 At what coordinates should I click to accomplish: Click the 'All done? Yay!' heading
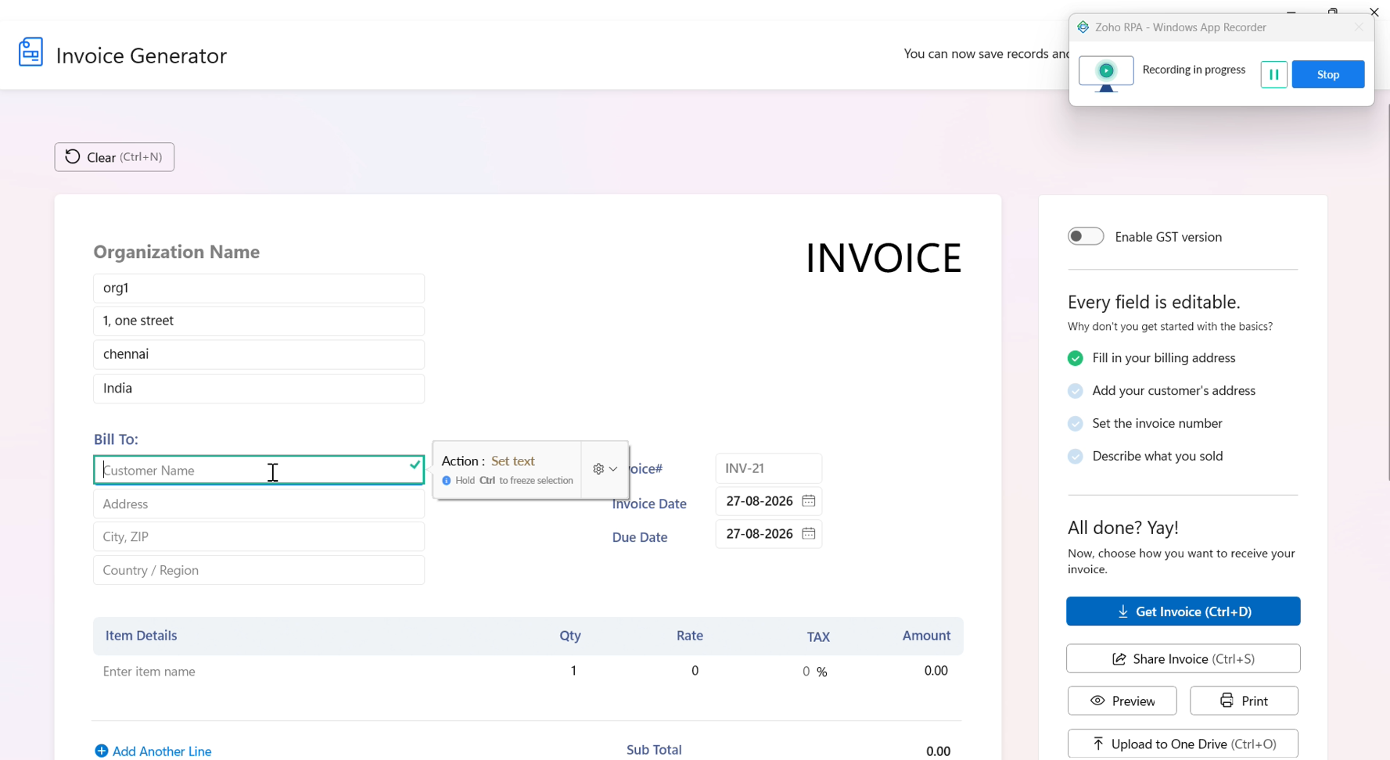point(1123,528)
